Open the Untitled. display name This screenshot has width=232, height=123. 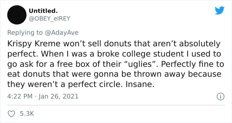(x=43, y=11)
